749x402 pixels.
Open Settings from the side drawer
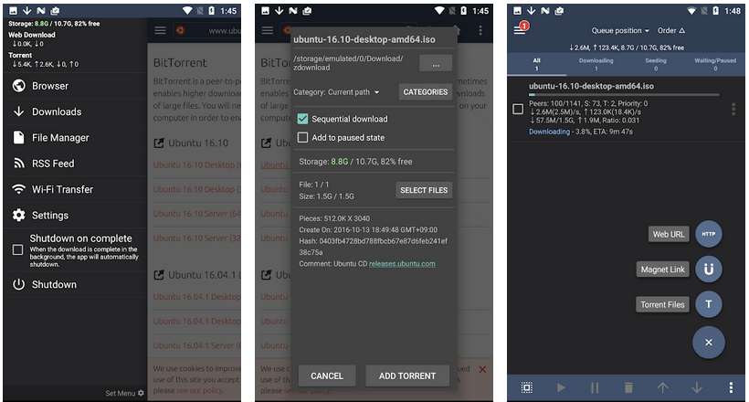point(75,215)
